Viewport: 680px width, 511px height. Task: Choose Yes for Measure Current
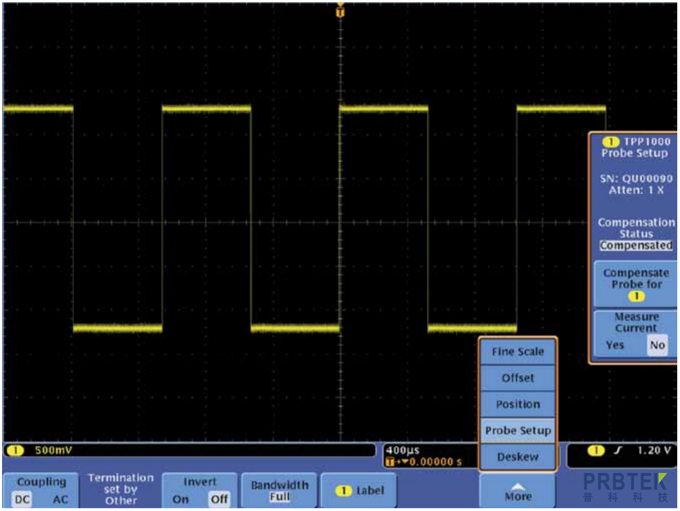point(614,345)
